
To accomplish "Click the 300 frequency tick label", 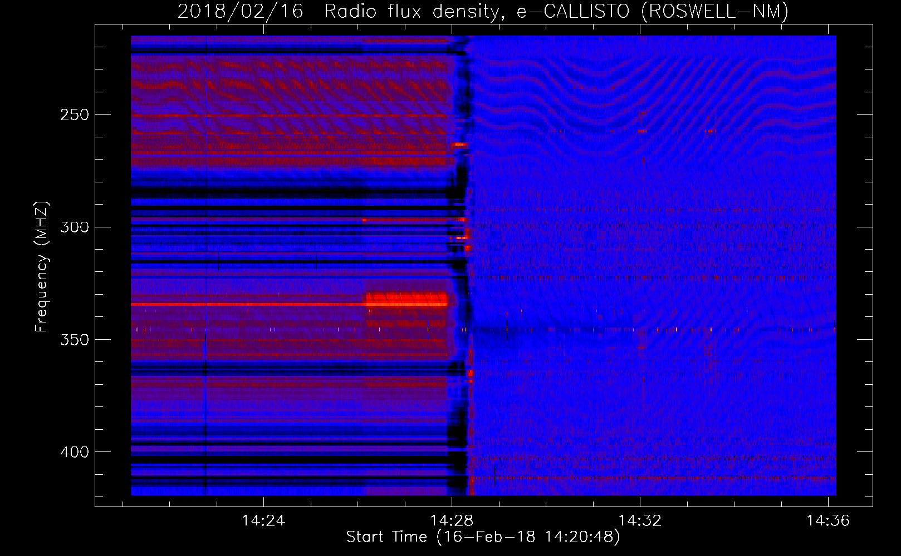I will (74, 227).
